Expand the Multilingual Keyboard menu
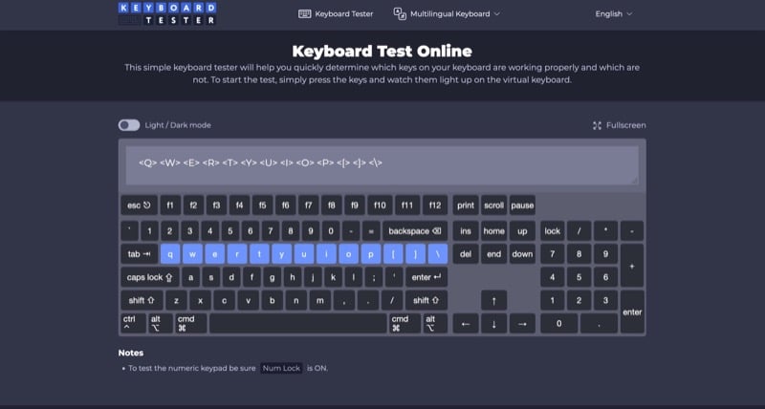Screen dimensions: 765x409 pyautogui.click(x=447, y=13)
